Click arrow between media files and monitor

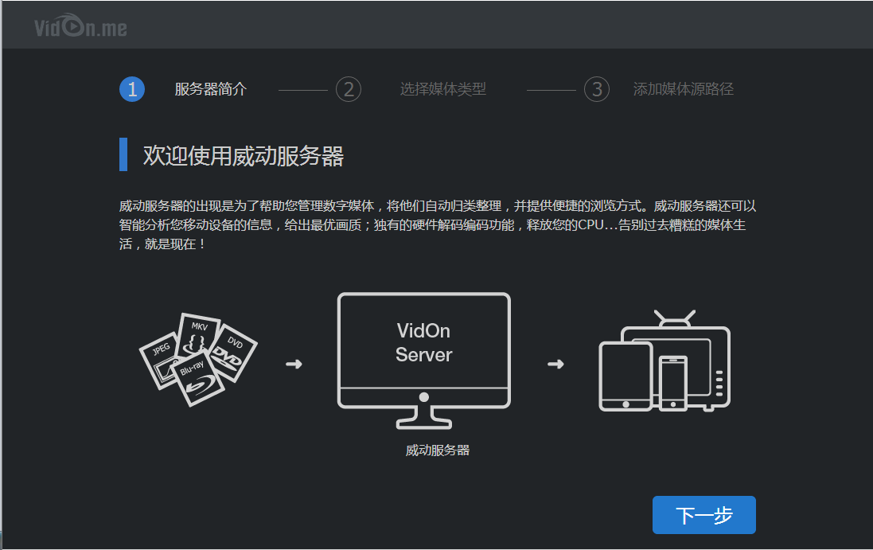[x=294, y=365]
